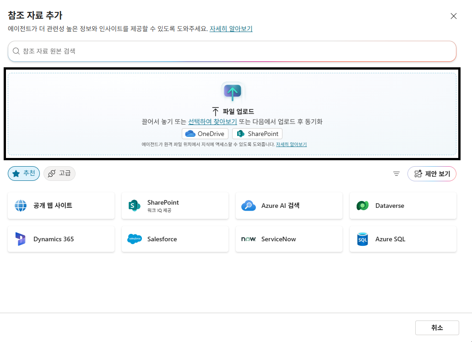Close the 참조 자료 추가 dialog
This screenshot has height=342, width=472.
tap(454, 16)
